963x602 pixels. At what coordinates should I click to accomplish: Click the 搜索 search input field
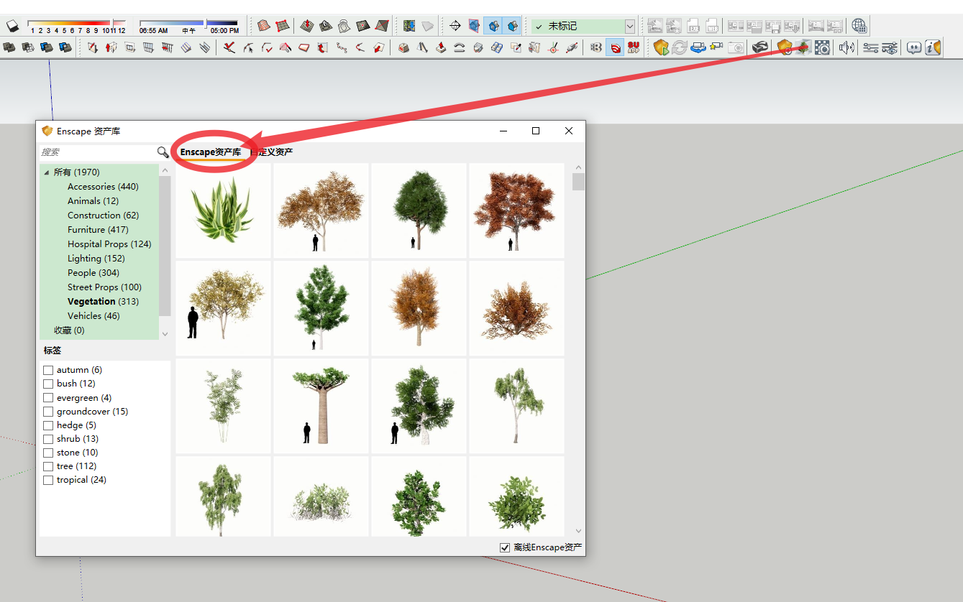coord(97,152)
